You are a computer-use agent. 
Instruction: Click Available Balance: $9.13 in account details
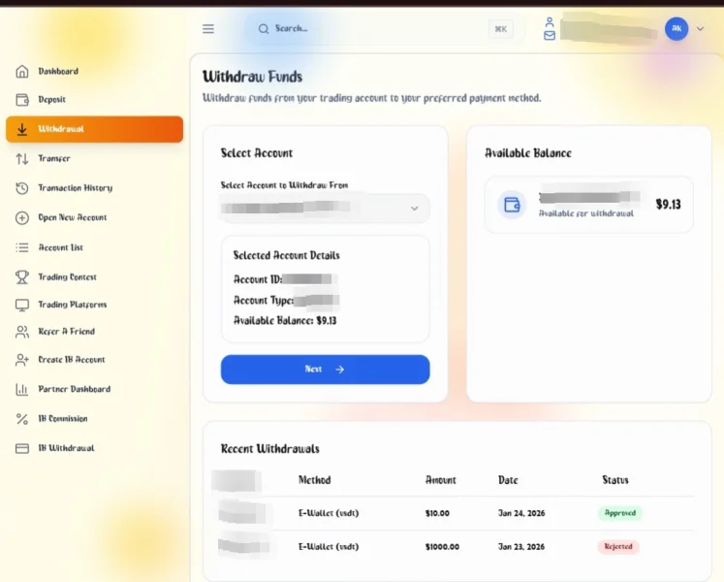tap(285, 321)
